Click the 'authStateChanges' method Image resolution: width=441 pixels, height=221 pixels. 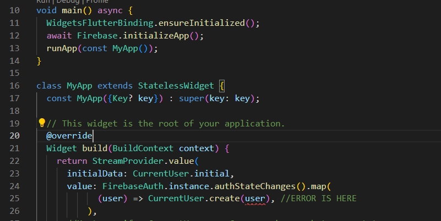255,186
